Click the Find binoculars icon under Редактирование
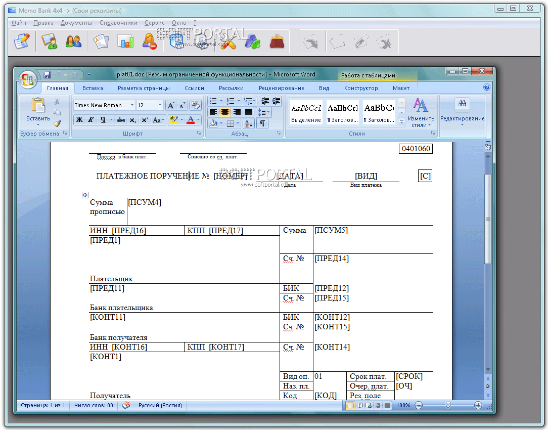 462,103
